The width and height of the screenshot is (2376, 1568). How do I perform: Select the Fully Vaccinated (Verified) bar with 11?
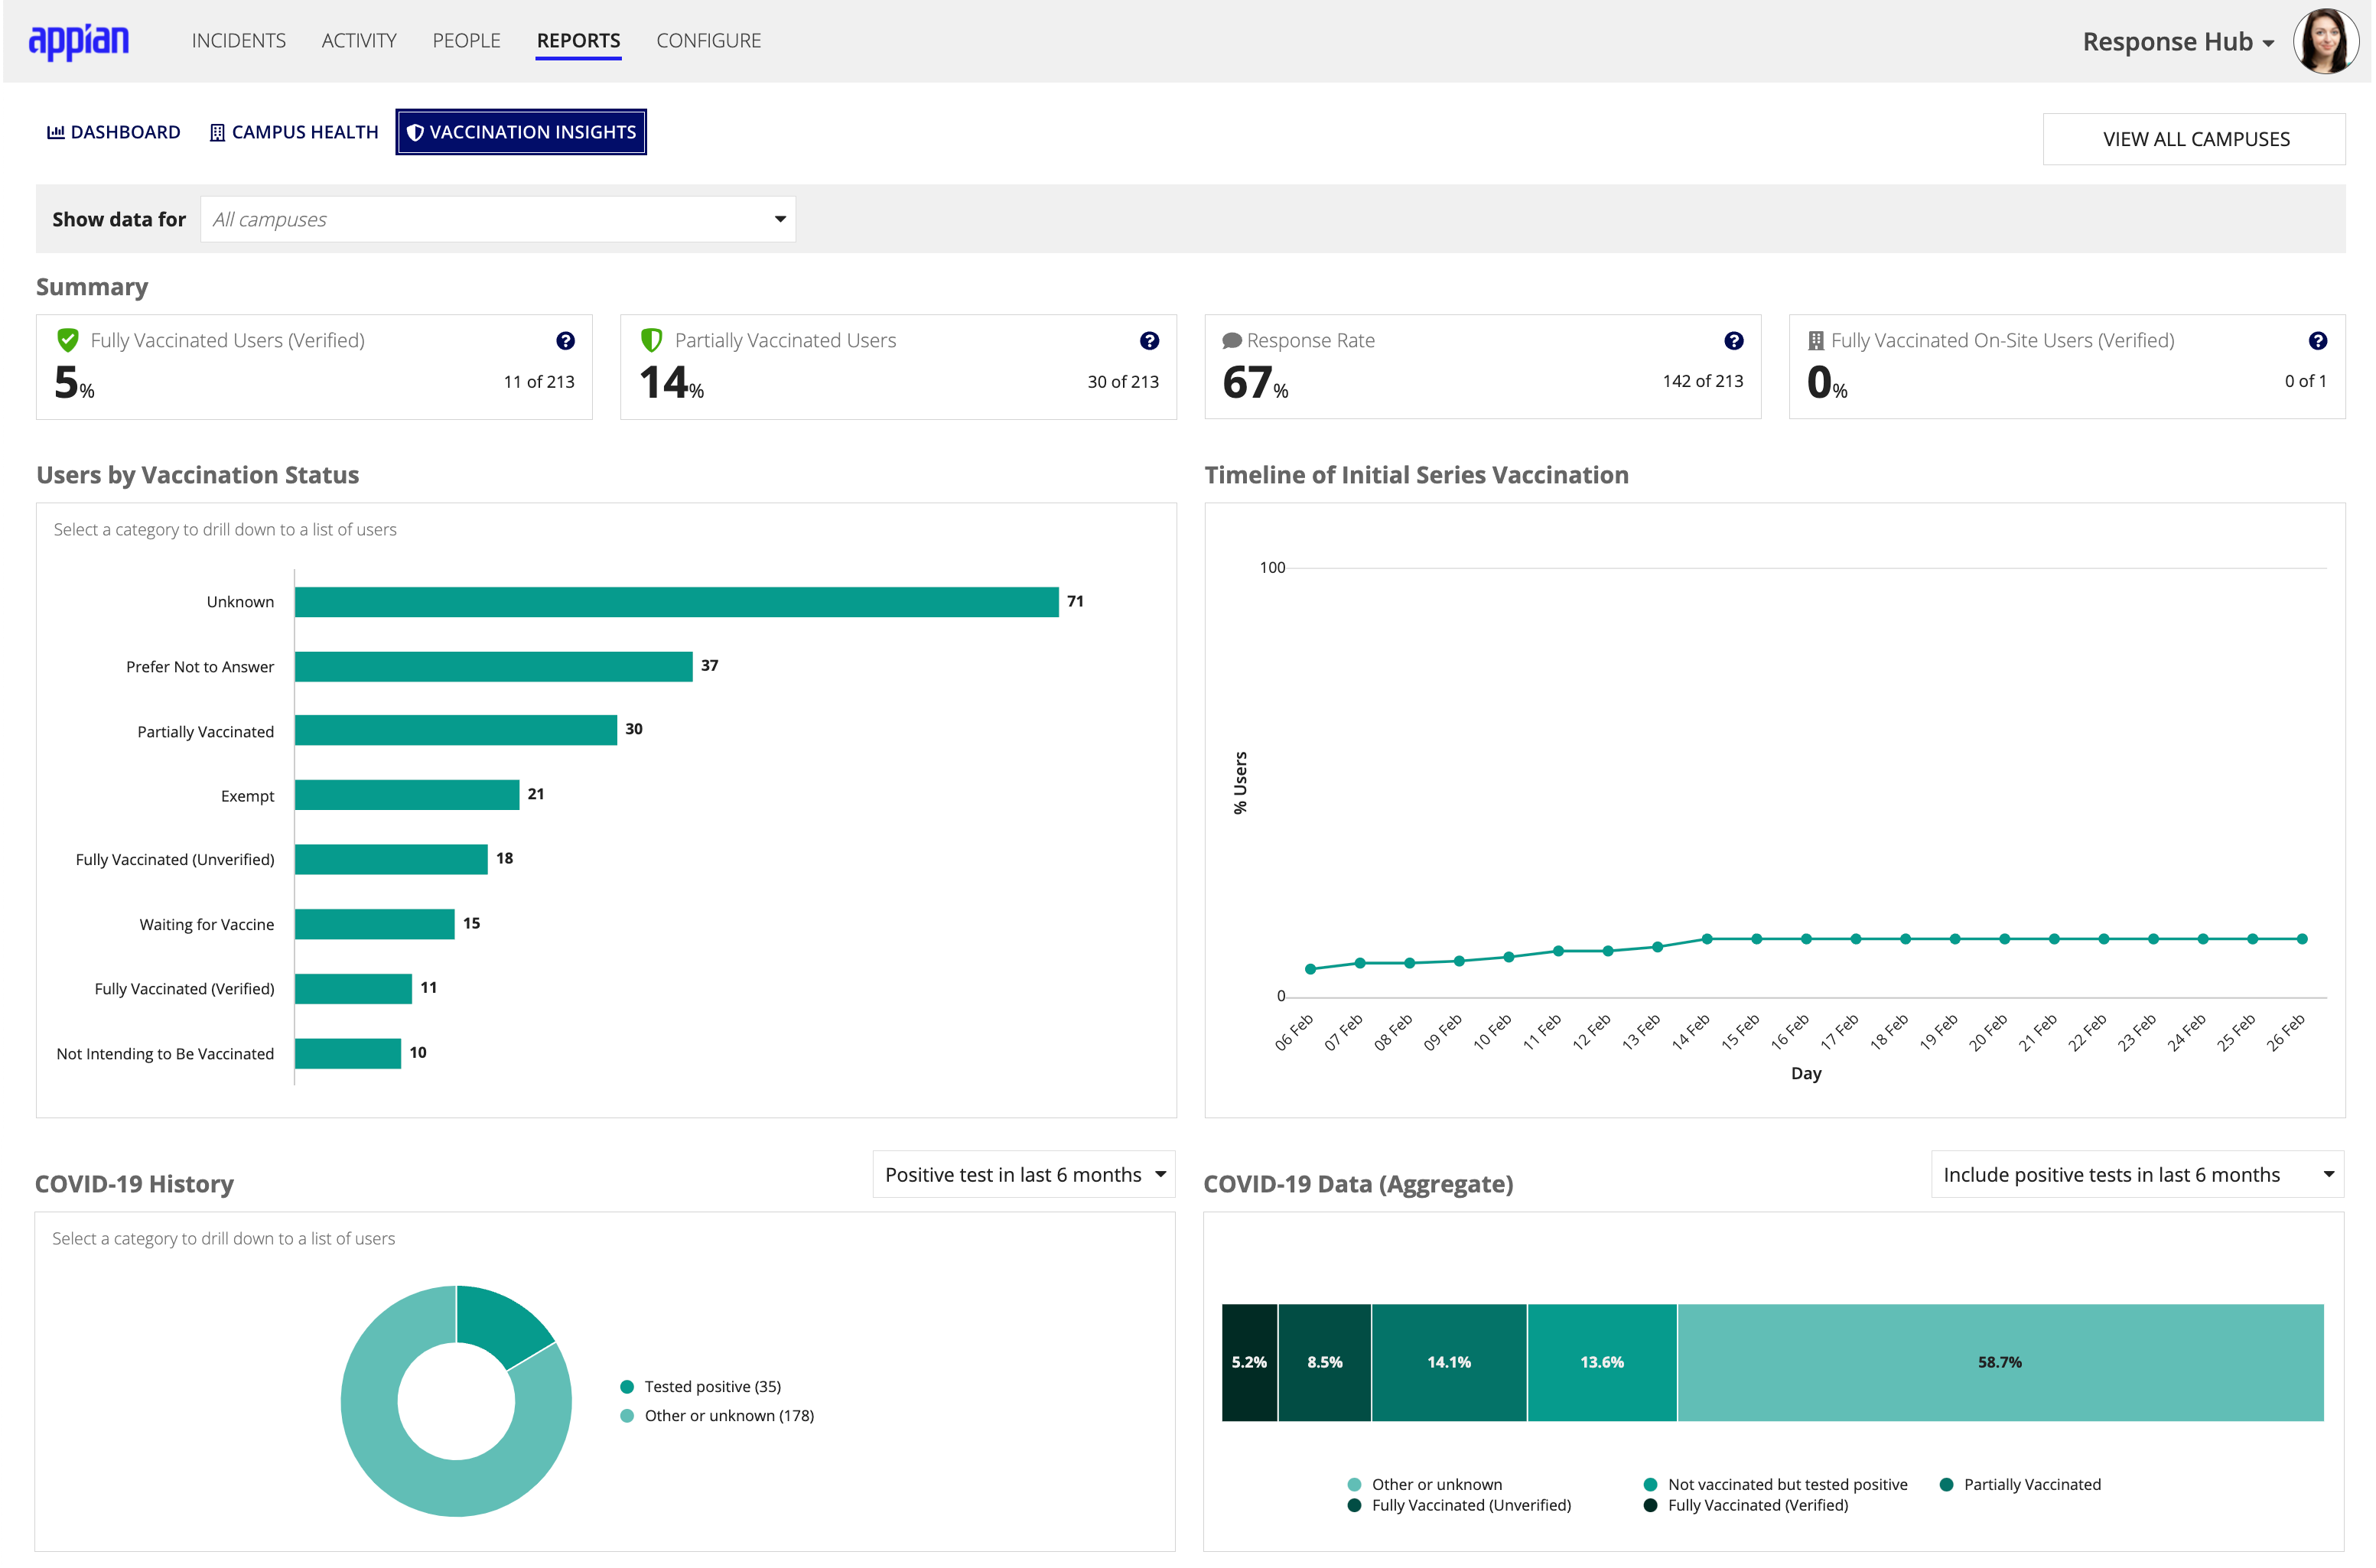(353, 988)
